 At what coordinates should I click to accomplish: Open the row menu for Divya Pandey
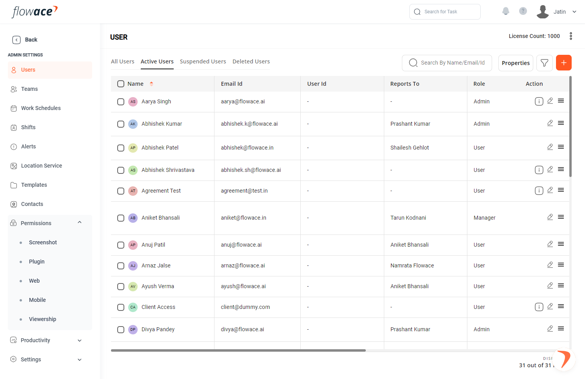(x=561, y=328)
